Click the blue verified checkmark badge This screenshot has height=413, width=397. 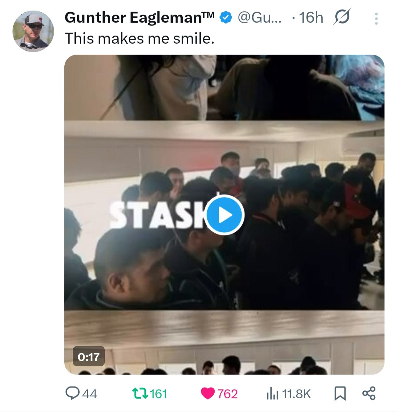click(226, 18)
